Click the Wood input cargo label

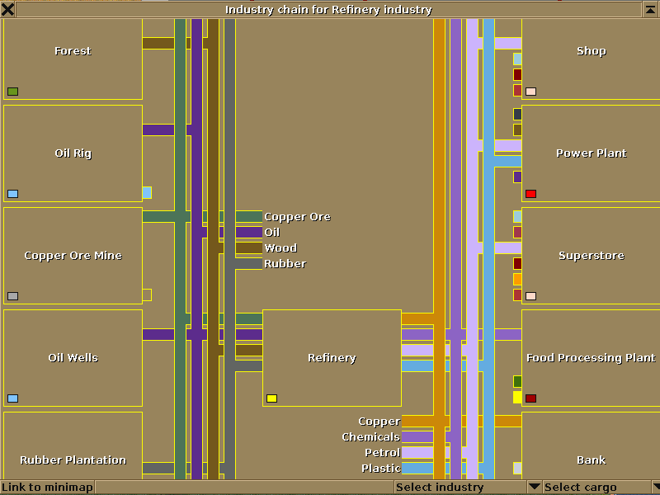click(280, 248)
